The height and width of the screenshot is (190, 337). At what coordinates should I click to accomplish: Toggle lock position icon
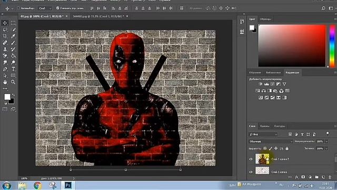[276, 148]
